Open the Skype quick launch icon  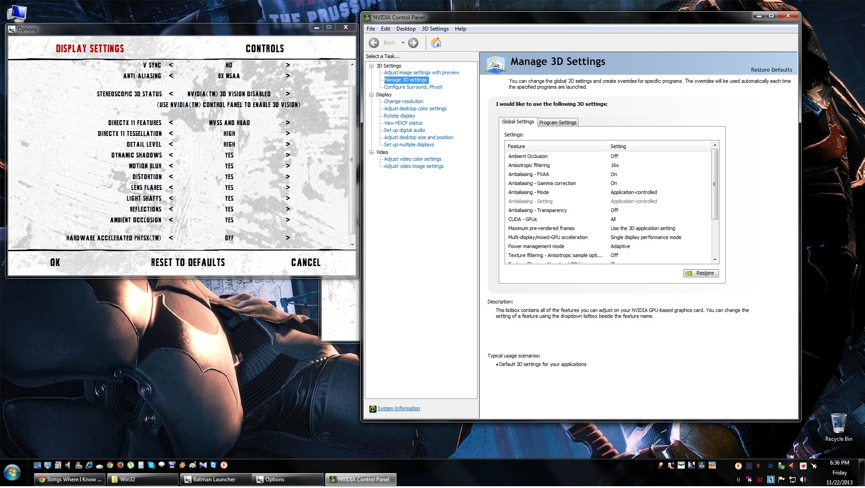pyautogui.click(x=151, y=465)
